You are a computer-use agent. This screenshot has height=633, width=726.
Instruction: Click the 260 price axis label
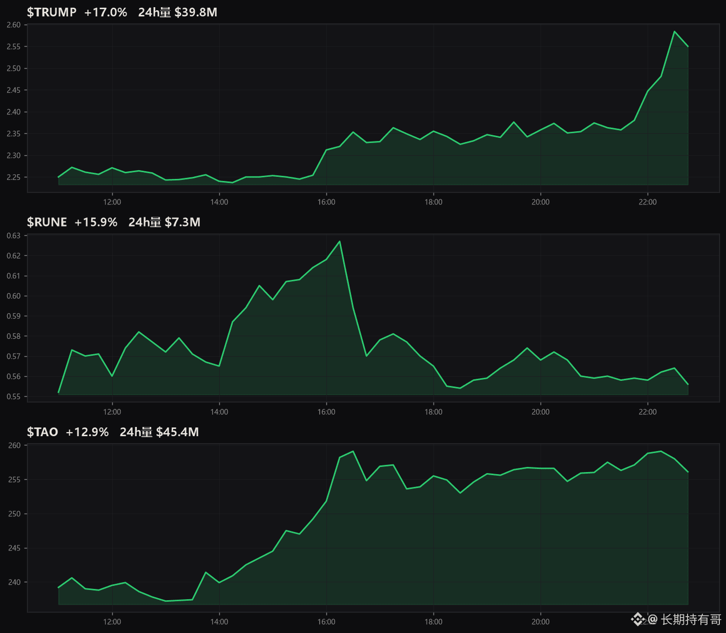coord(14,445)
